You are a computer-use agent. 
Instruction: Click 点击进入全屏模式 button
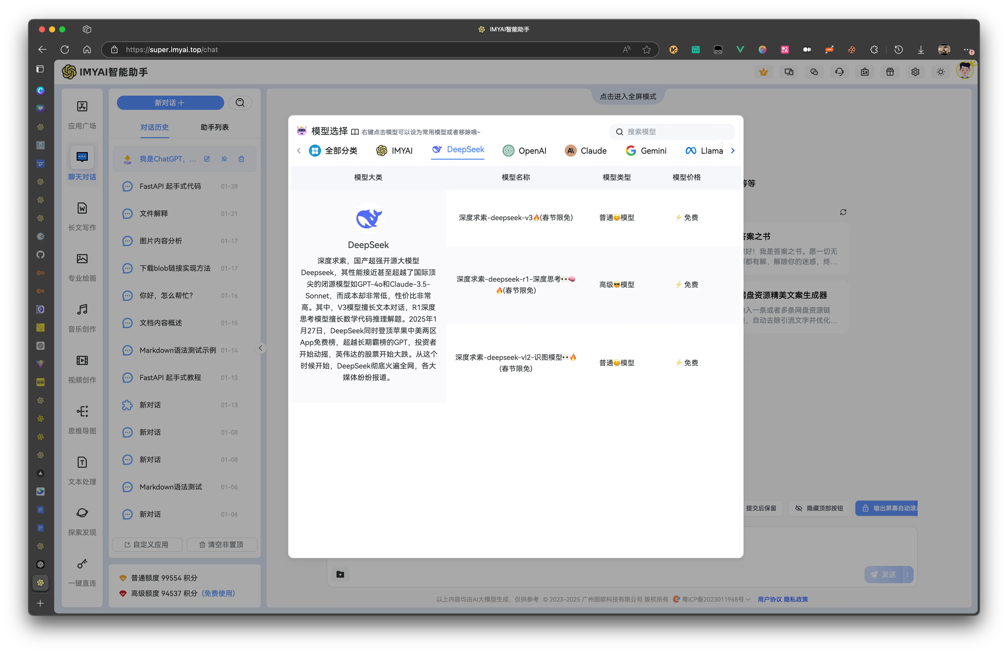628,97
